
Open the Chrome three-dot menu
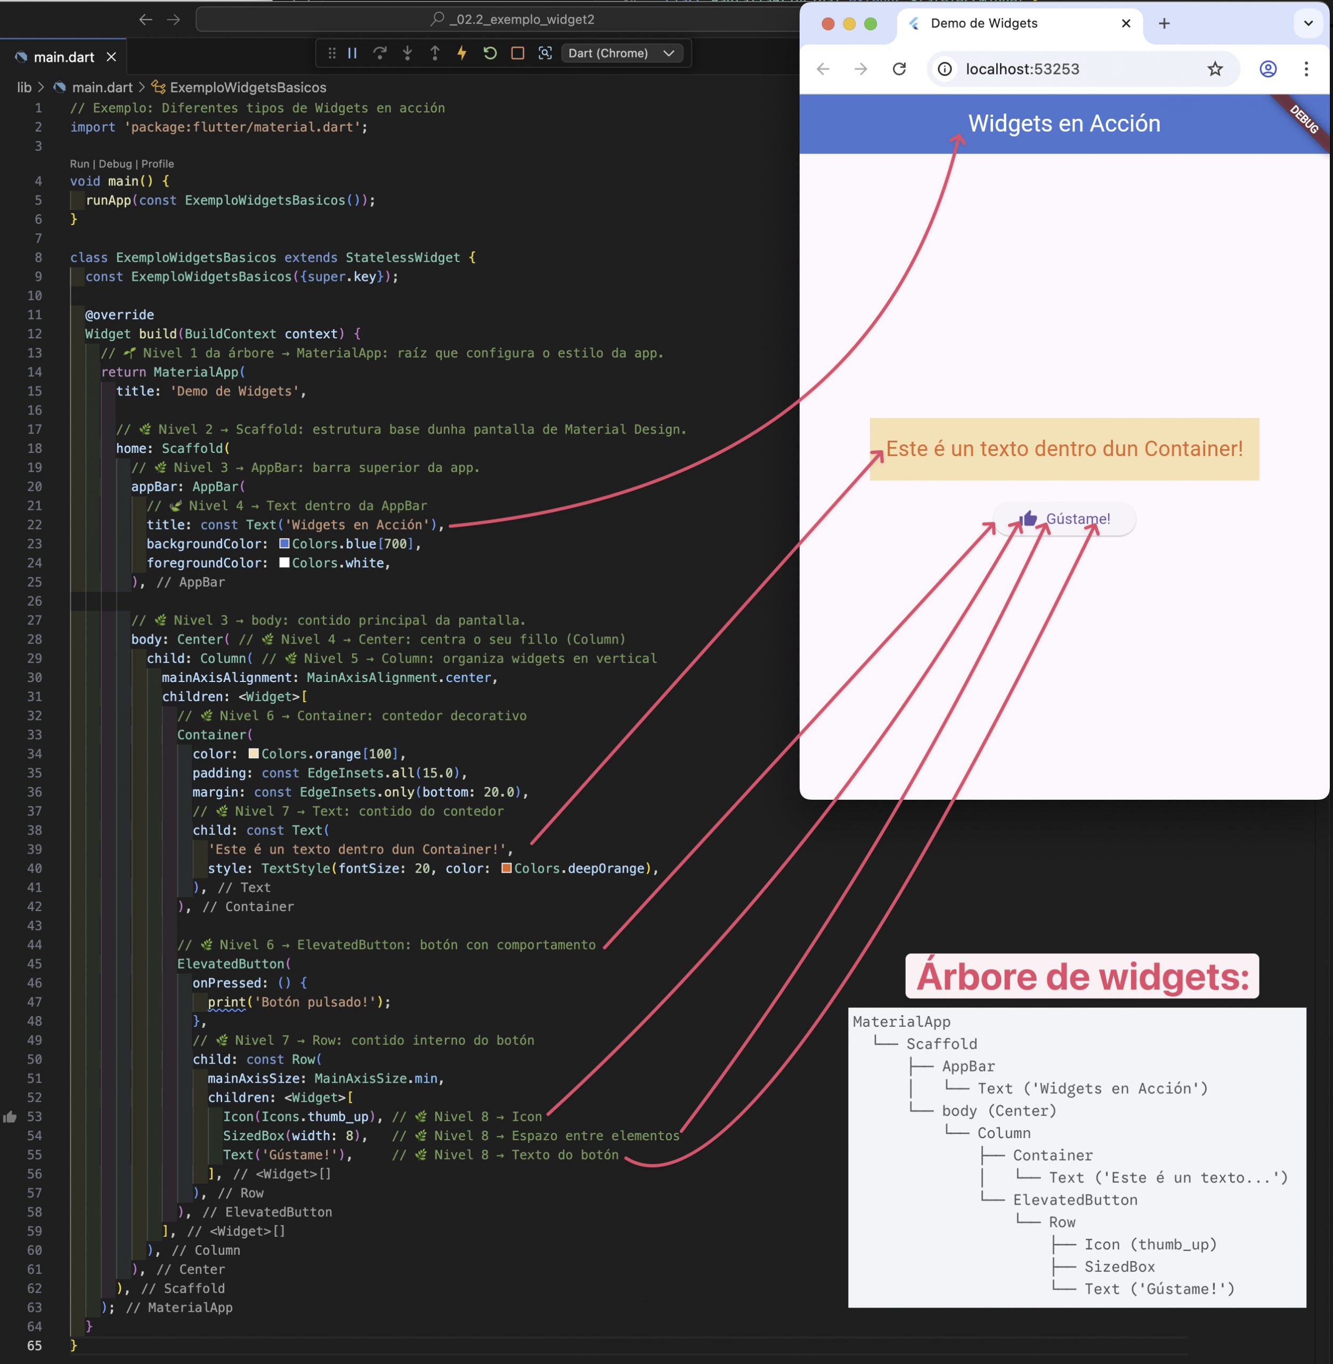click(x=1306, y=69)
